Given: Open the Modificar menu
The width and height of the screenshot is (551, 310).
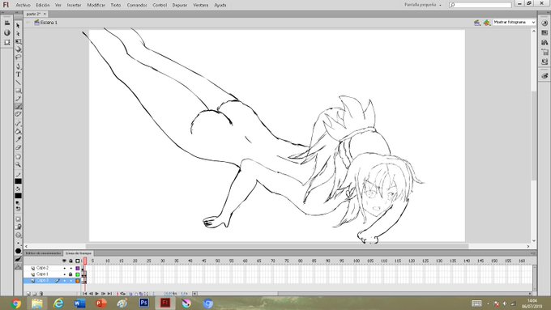Looking at the screenshot, I should click(96, 6).
